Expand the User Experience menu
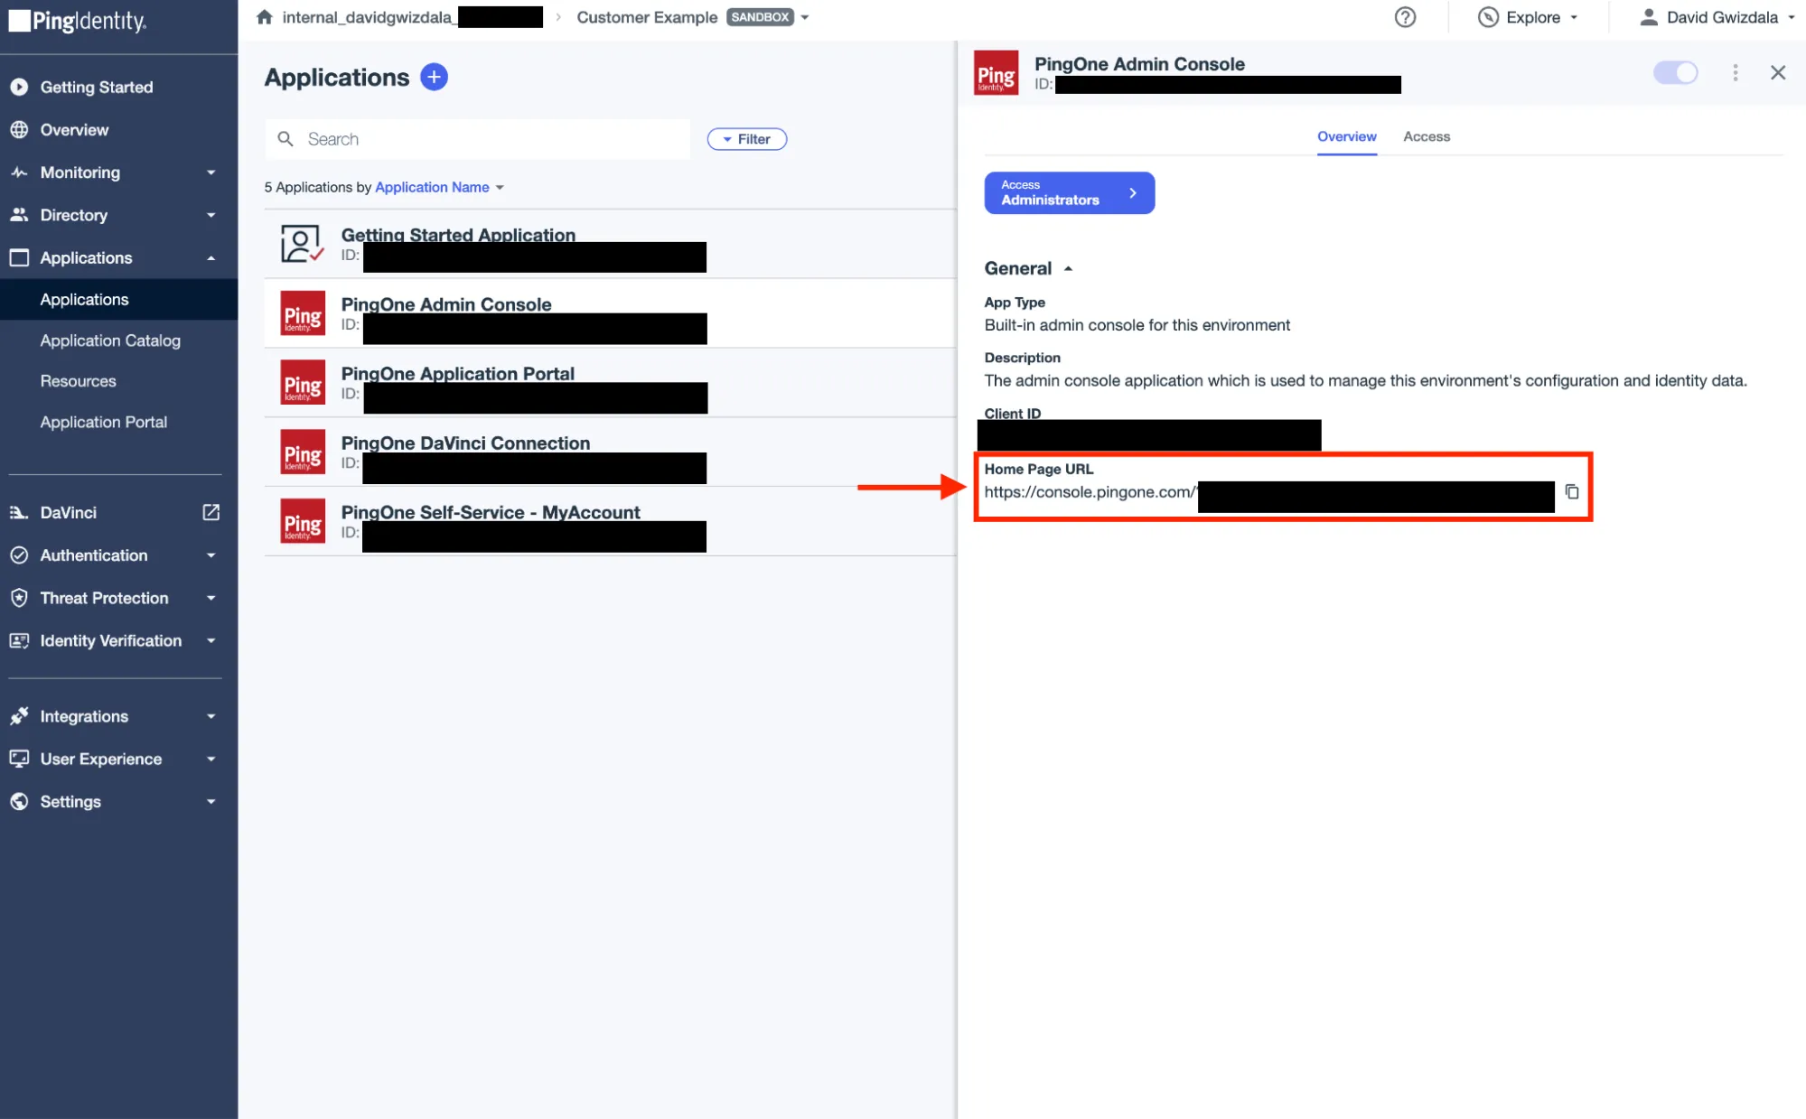 211,759
